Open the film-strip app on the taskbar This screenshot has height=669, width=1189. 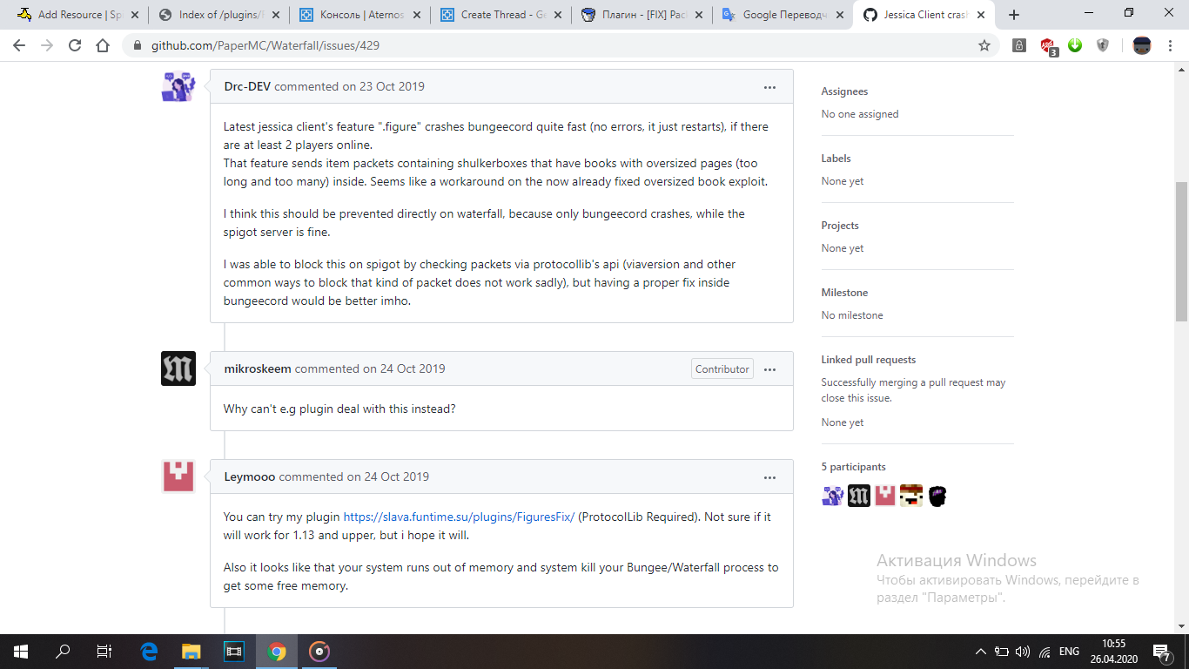(233, 651)
